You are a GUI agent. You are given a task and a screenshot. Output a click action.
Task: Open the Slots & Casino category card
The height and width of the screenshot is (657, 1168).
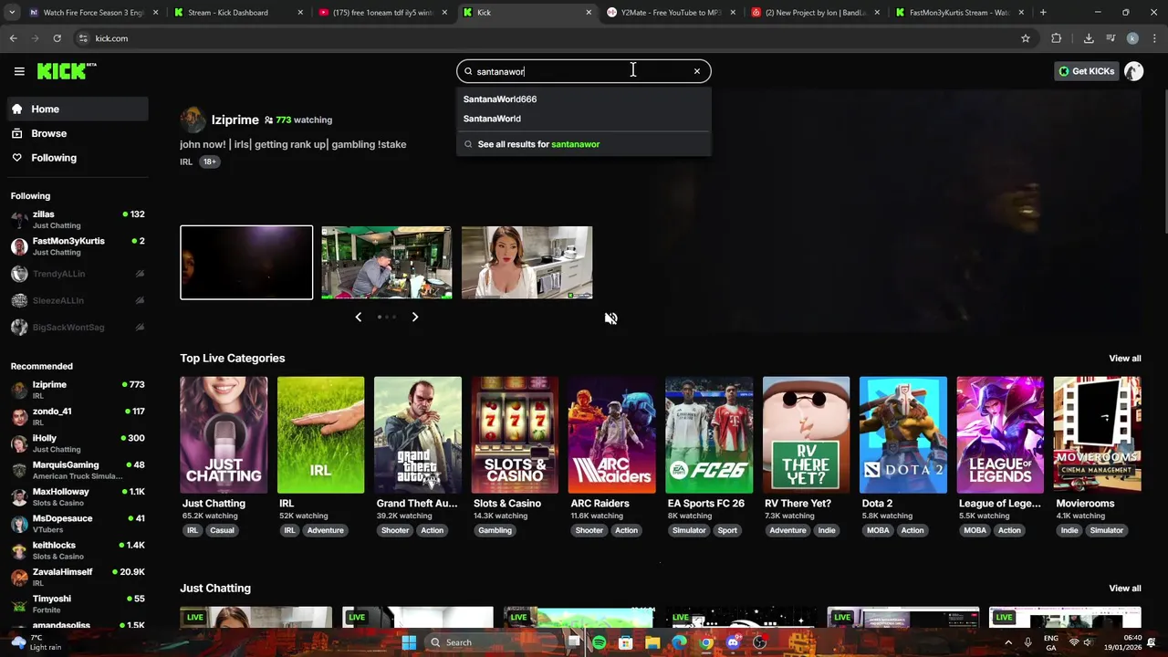tap(515, 434)
